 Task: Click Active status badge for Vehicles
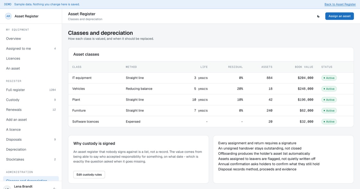click(329, 89)
